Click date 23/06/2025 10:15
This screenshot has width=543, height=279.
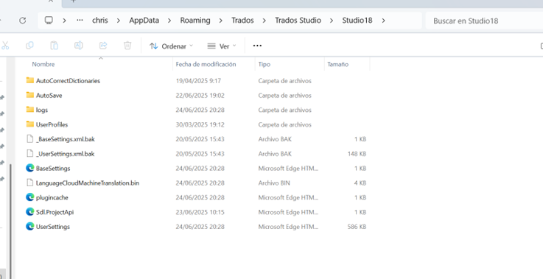pos(200,212)
